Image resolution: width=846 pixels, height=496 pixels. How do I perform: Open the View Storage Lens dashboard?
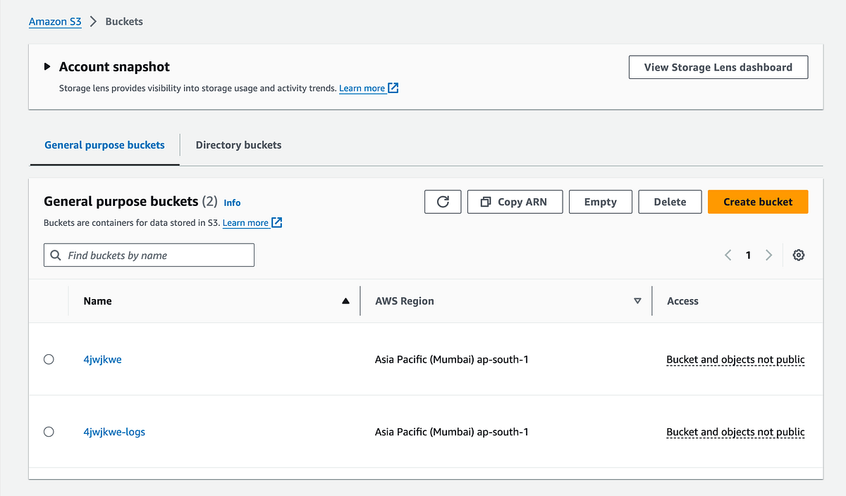[718, 67]
